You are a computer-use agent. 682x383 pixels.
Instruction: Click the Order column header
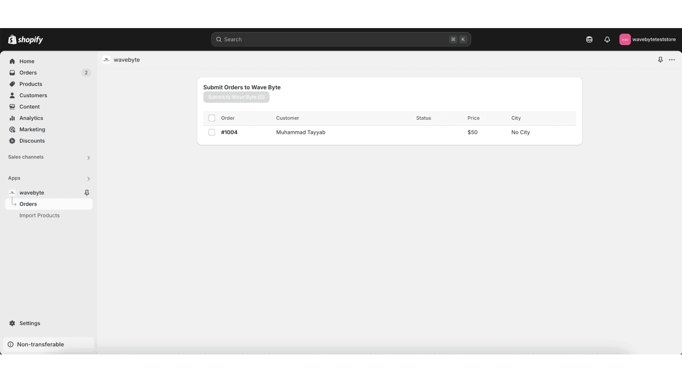pos(228,118)
